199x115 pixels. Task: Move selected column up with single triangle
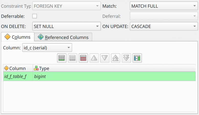(x=94, y=58)
